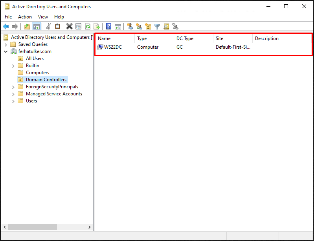The height and width of the screenshot is (241, 314).
Task: Create a new group in the current container
Action: click(x=139, y=26)
